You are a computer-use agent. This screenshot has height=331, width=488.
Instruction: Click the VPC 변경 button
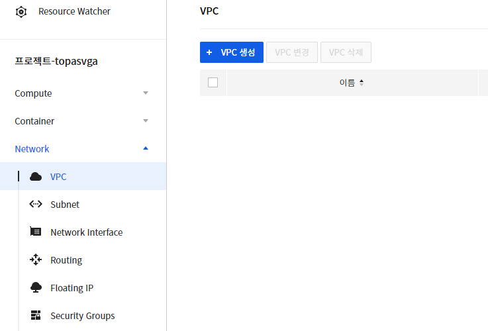click(292, 52)
